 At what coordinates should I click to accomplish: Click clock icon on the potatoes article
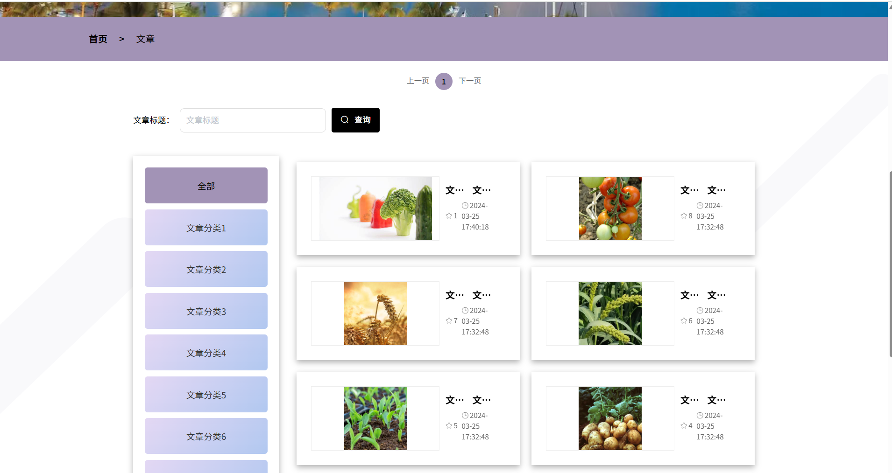pyautogui.click(x=700, y=416)
